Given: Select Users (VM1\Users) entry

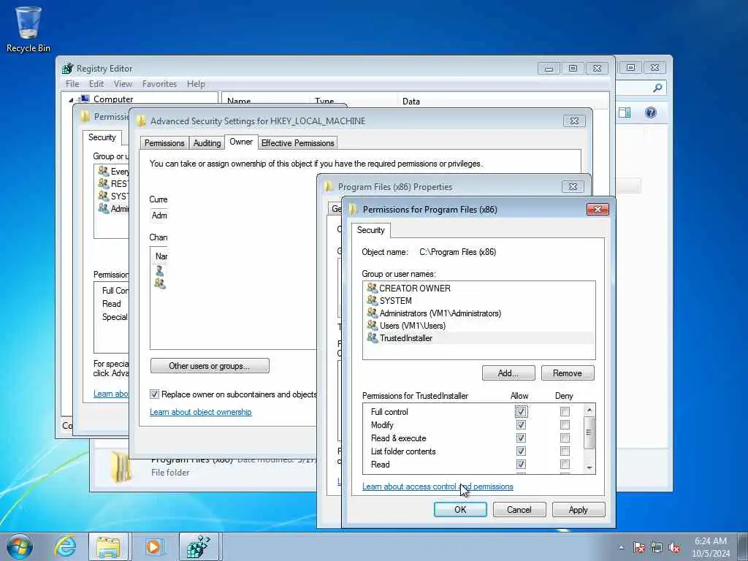Looking at the screenshot, I should [x=479, y=325].
